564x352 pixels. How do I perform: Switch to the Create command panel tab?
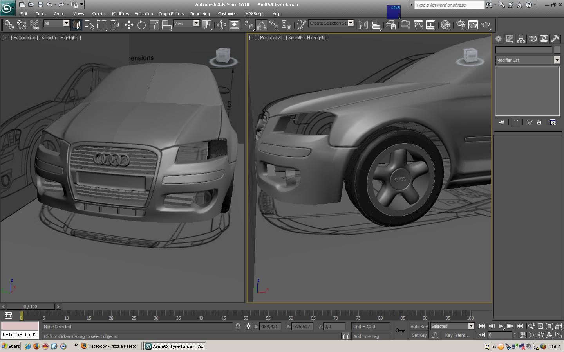coord(498,39)
